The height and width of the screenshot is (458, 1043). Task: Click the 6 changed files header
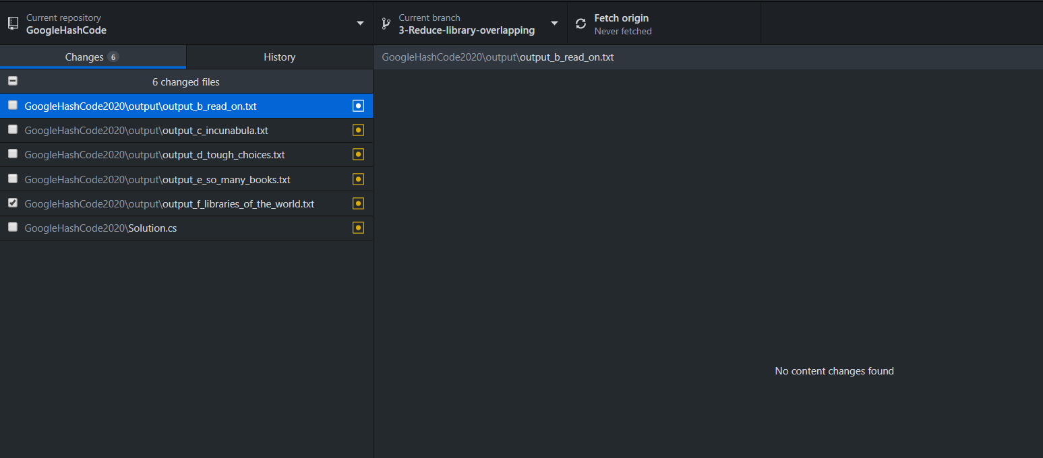[x=187, y=81]
